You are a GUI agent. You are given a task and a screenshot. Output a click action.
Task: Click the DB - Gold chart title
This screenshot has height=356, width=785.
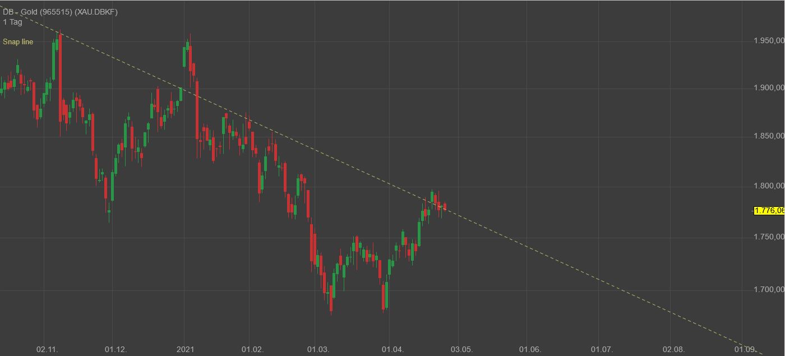point(60,12)
